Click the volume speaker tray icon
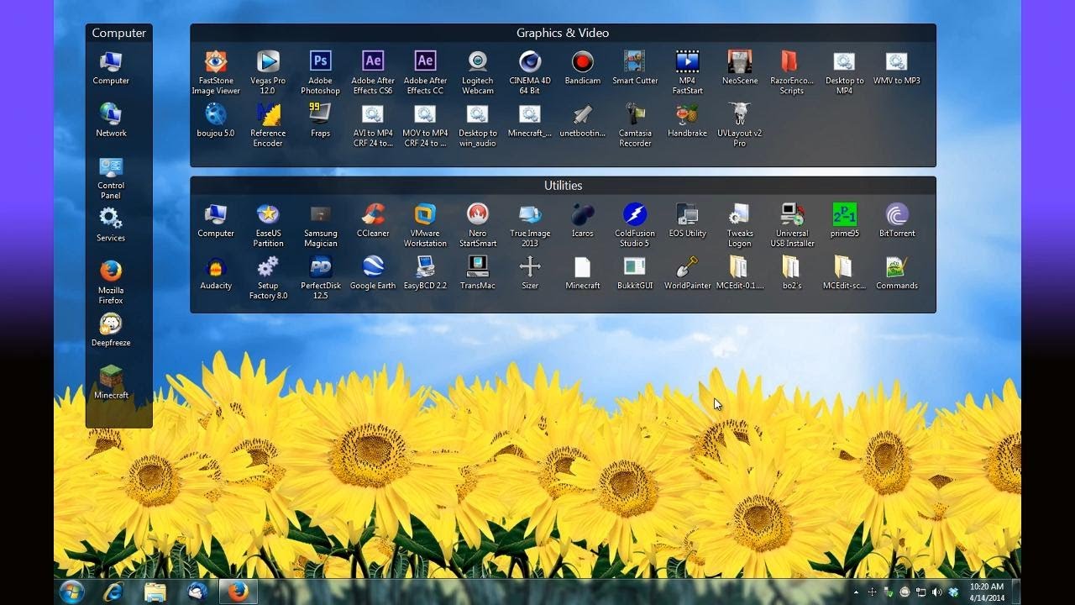Viewport: 1075px width, 605px height. [937, 592]
